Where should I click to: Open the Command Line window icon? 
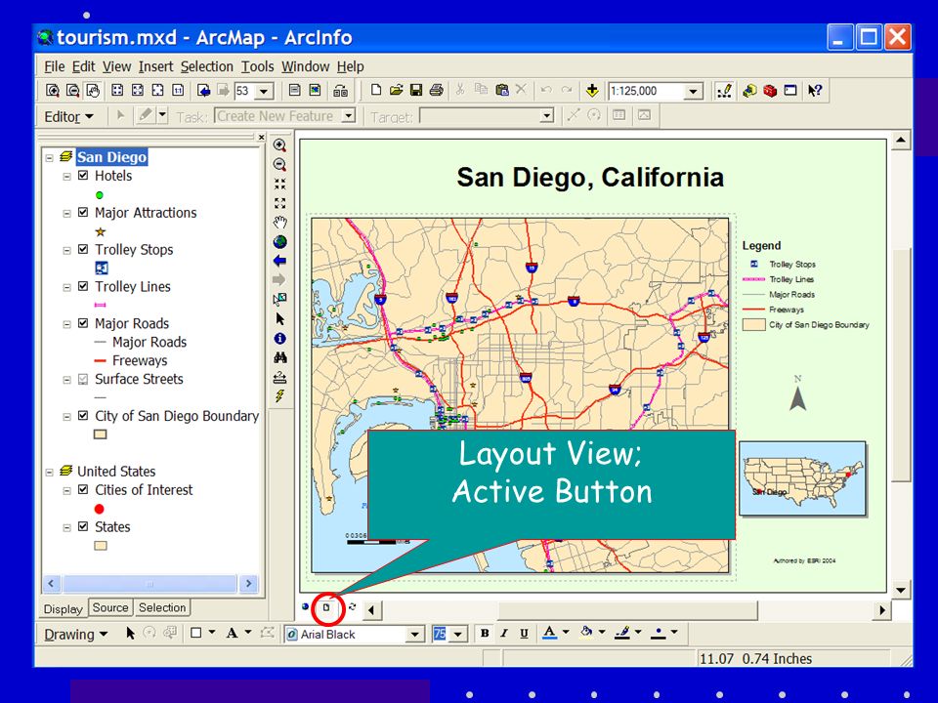(x=790, y=90)
